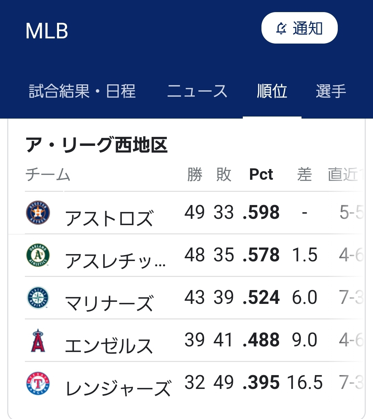Tap the Astros team logo
This screenshot has width=373, height=419.
(x=38, y=213)
